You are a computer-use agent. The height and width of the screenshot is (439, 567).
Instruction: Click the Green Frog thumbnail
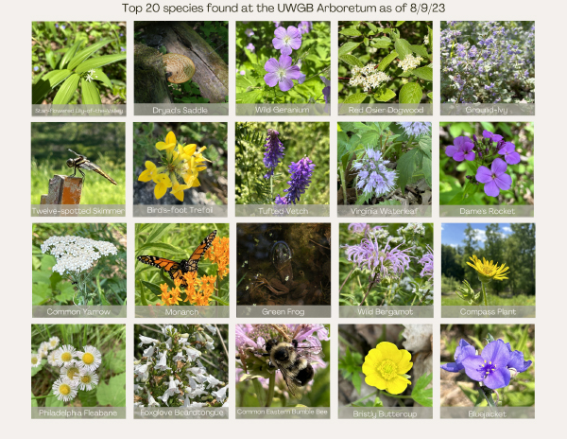click(x=283, y=271)
